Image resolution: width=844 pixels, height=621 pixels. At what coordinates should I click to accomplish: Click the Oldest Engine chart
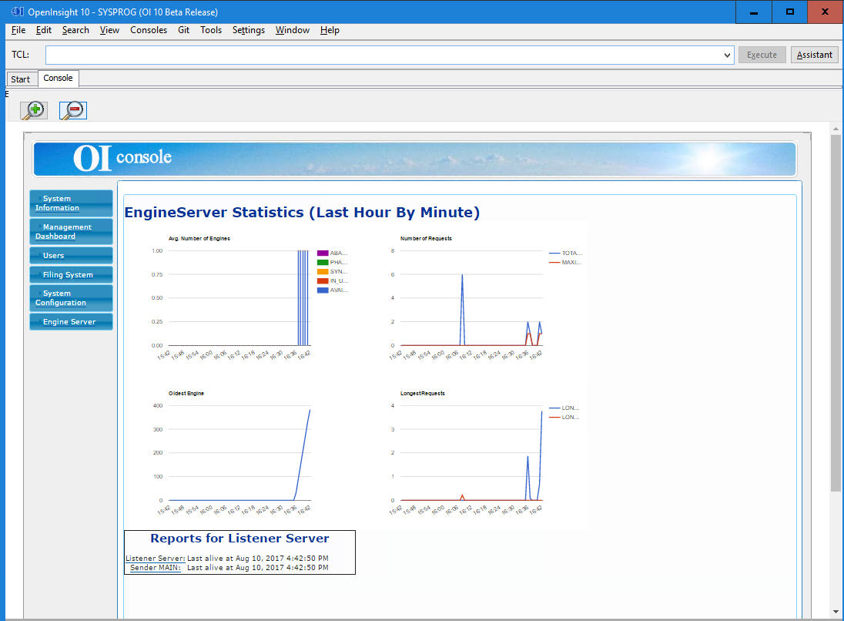pyautogui.click(x=239, y=453)
